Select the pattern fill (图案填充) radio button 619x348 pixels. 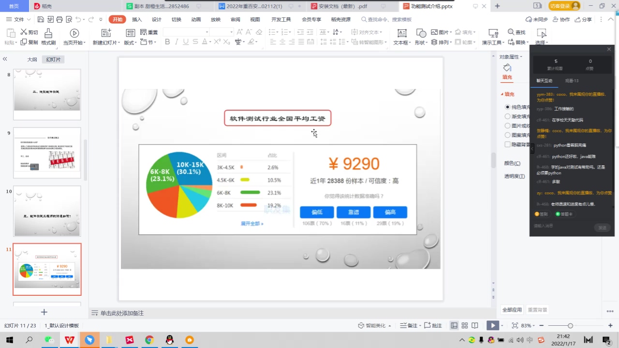[507, 135]
